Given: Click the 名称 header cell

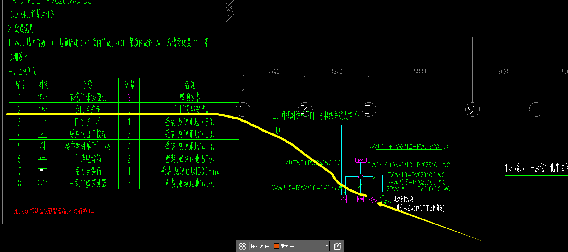Looking at the screenshot, I should [x=87, y=84].
